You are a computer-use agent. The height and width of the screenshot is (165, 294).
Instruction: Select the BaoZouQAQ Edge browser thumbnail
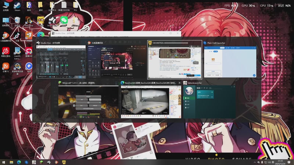click(151, 102)
